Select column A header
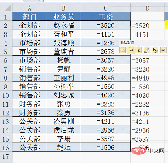 pos(30,8)
